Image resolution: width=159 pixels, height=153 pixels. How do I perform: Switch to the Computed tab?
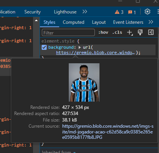pos(73,22)
